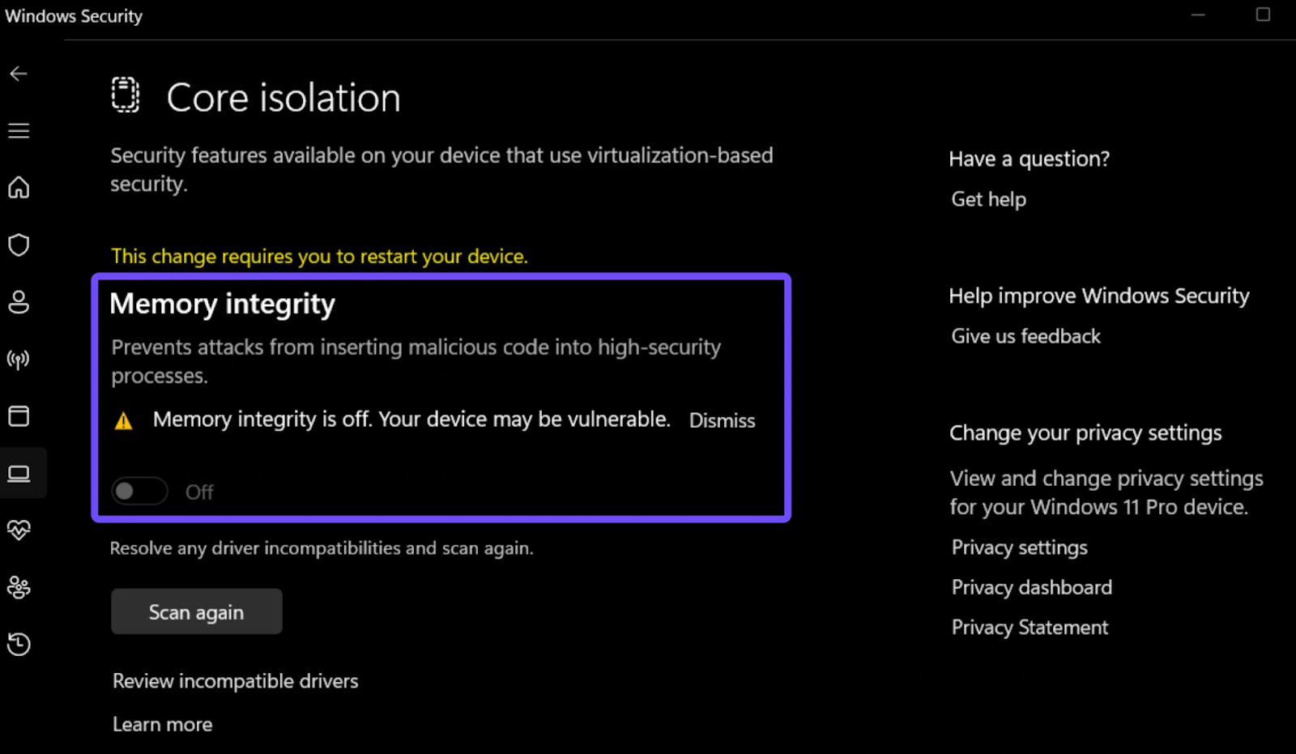This screenshot has height=754, width=1296.
Task: Click the back arrow icon
Action: [x=19, y=74]
